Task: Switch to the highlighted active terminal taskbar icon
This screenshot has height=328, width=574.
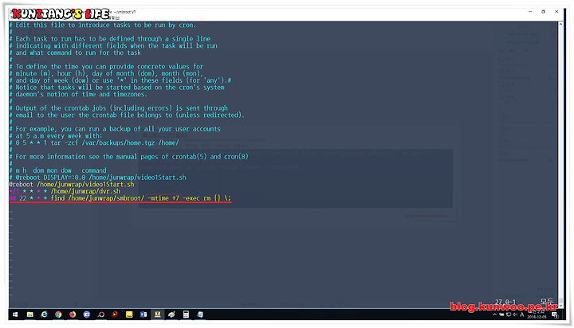Action: point(157,314)
